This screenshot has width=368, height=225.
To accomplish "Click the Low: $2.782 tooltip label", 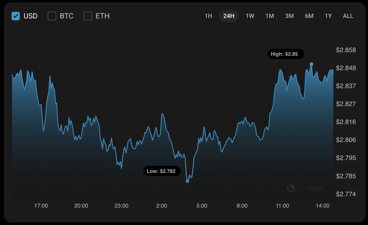I will point(161,171).
